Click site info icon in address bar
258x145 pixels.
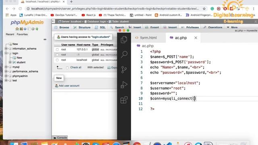28,8
